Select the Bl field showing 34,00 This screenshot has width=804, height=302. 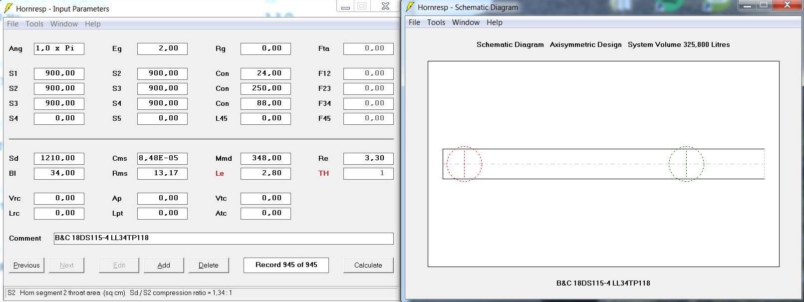[x=59, y=173]
